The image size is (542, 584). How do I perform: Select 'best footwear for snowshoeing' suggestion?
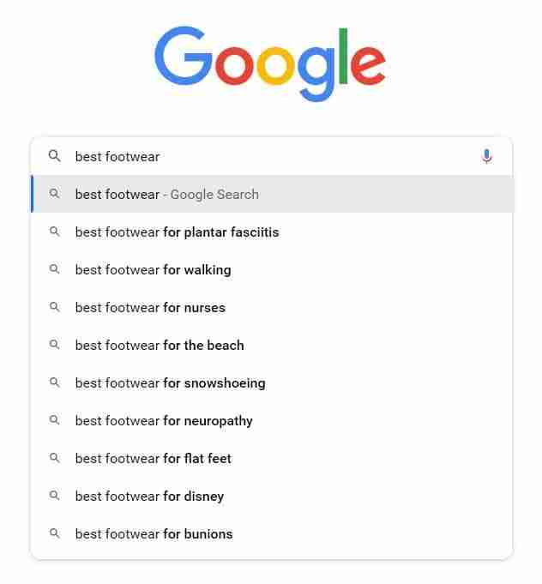[170, 383]
